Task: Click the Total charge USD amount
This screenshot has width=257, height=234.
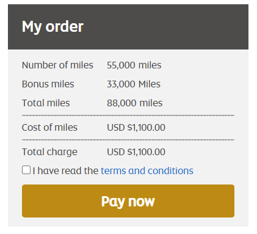Action: point(136,152)
